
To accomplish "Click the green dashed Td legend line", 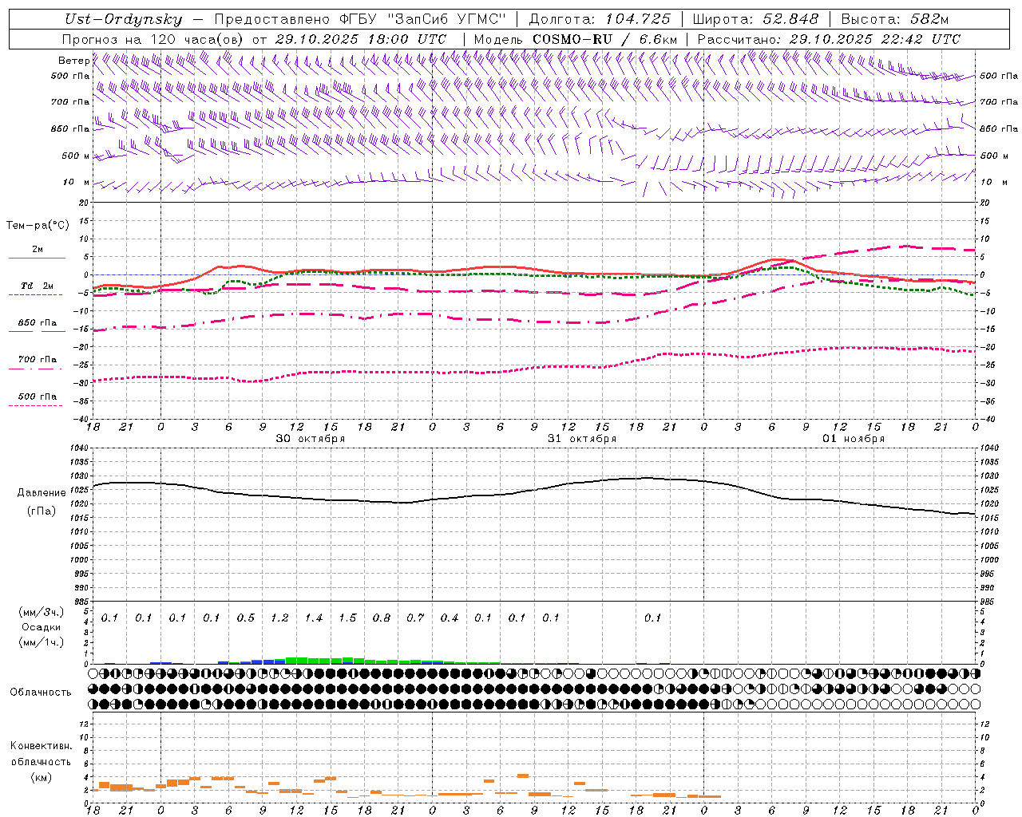I will (35, 294).
